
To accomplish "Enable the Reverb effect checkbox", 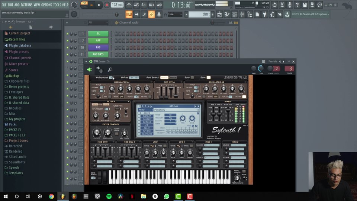I will click(x=139, y=131).
